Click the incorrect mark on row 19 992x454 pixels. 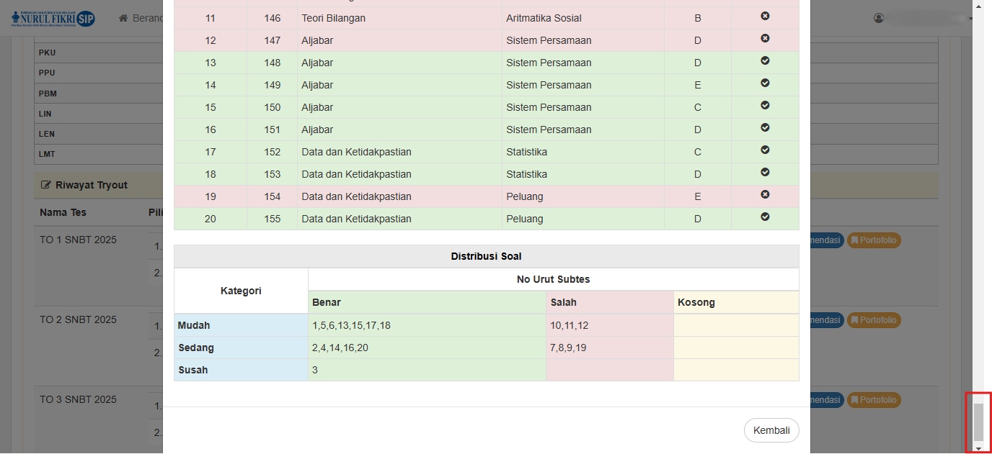pos(765,194)
